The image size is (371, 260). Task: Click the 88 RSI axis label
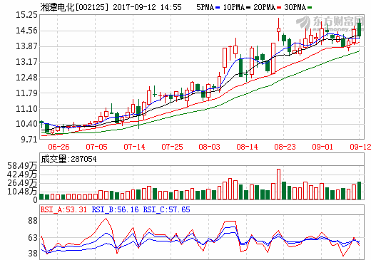coord(33,221)
